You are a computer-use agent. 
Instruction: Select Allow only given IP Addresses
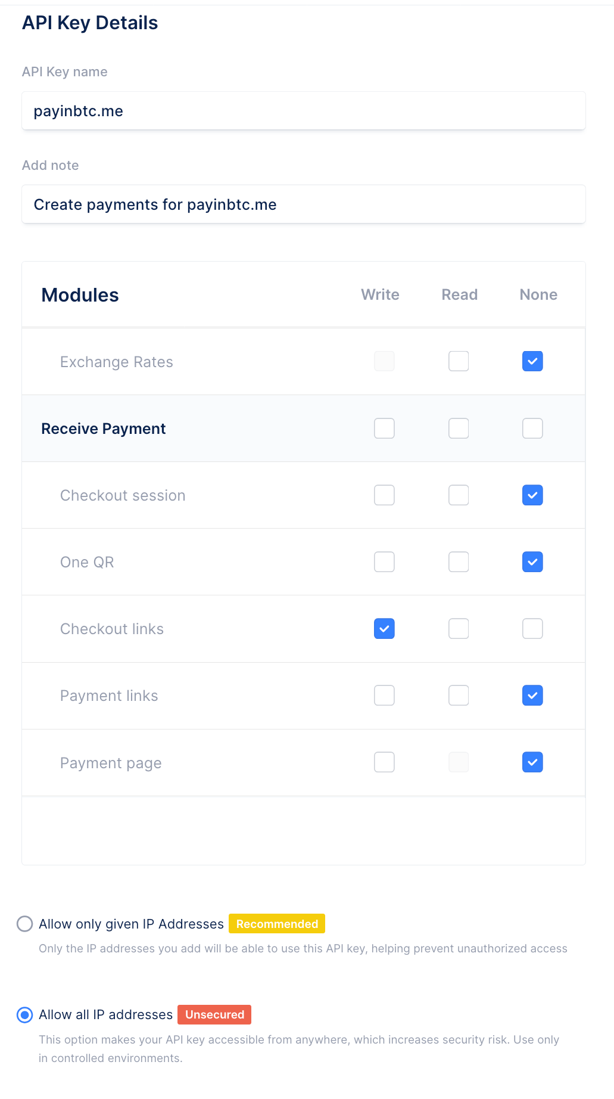(25, 924)
